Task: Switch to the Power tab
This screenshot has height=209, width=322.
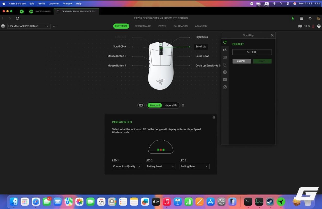Action: tap(162, 26)
